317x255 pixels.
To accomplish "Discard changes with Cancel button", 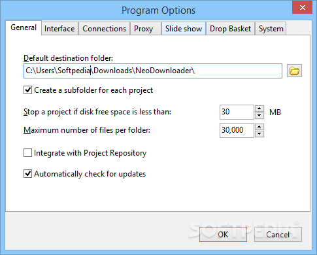I will point(278,235).
